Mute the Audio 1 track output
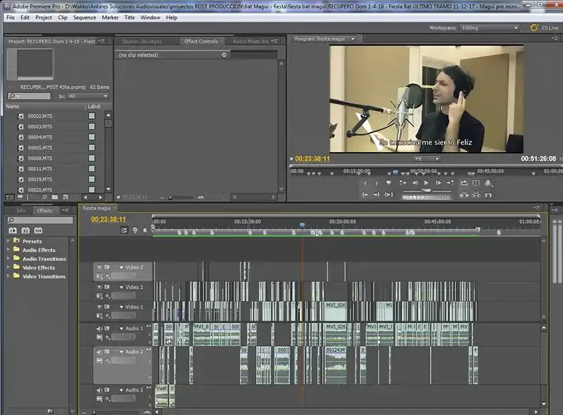The image size is (563, 415). (99, 328)
